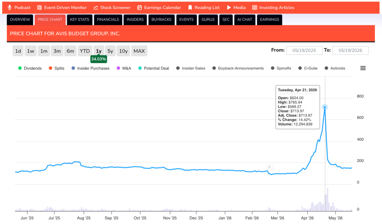Screen dimensions: 382x224
Task: Switch to the AI CHAT tab
Action: click(245, 19)
